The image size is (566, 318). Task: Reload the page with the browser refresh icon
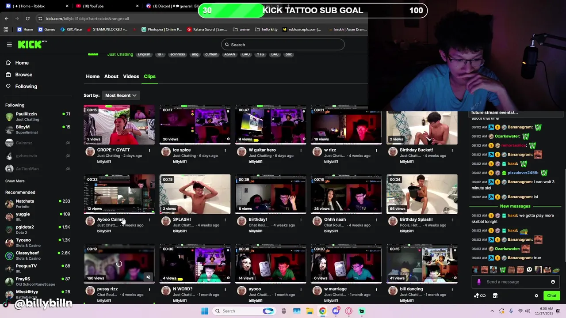click(27, 19)
